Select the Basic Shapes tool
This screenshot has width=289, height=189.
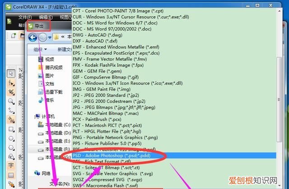click(11, 157)
